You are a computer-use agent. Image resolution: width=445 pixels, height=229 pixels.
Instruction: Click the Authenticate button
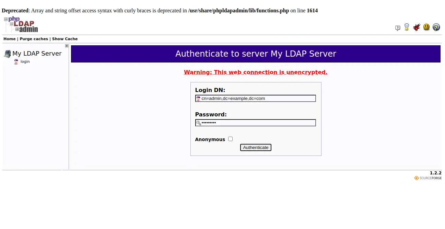pyautogui.click(x=256, y=147)
